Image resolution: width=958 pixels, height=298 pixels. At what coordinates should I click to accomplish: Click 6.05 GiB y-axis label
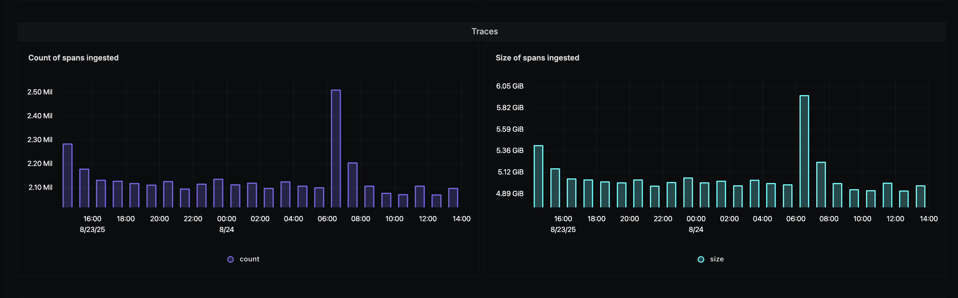510,86
